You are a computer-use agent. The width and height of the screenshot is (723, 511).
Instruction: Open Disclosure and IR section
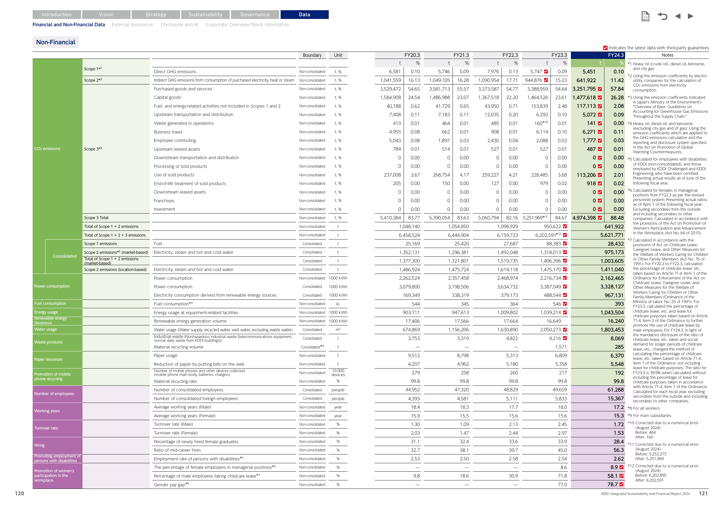(x=179, y=24)
